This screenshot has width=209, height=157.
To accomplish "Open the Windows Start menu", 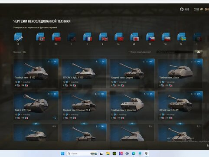I will coord(62,154).
